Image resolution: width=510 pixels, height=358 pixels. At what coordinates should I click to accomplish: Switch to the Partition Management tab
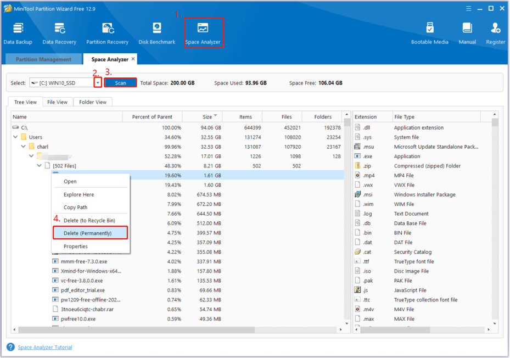(x=43, y=59)
